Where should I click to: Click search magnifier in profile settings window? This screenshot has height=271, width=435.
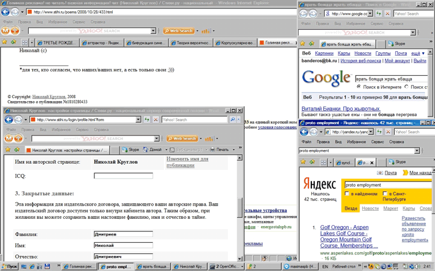click(x=232, y=119)
